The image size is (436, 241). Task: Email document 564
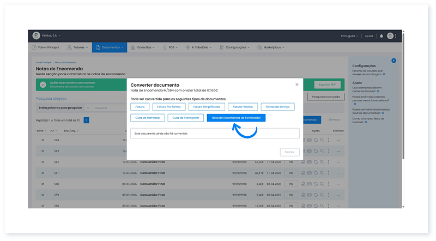(x=309, y=140)
